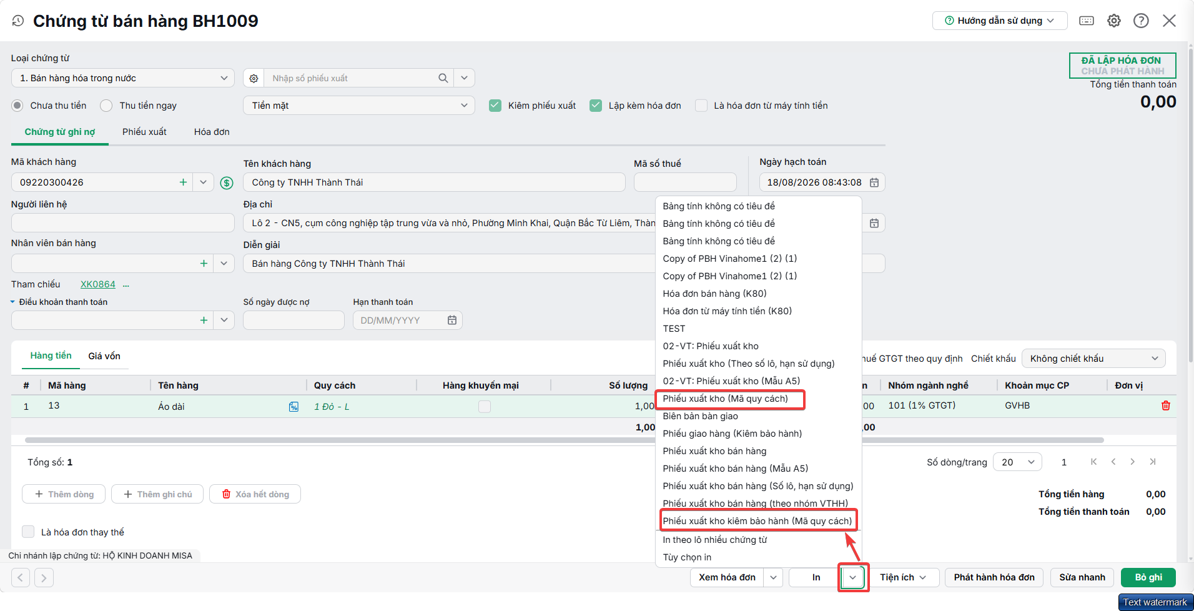Image resolution: width=1194 pixels, height=611 pixels.
Task: Switch to Hóa đơn tab
Action: 212,132
